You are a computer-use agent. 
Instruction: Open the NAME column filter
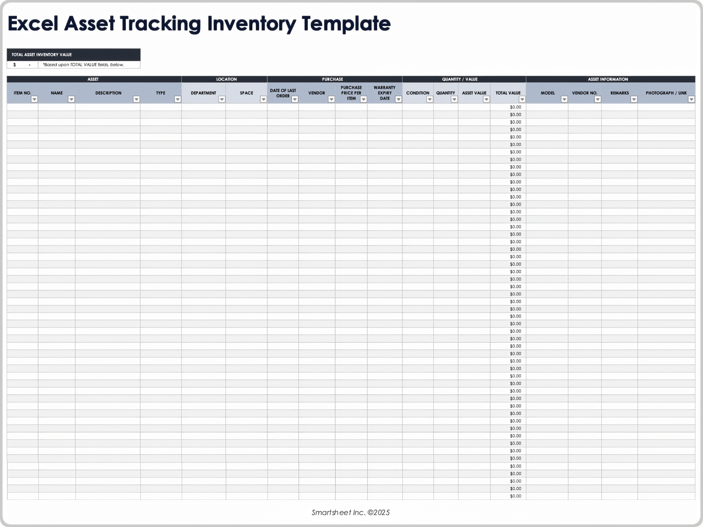coord(71,99)
